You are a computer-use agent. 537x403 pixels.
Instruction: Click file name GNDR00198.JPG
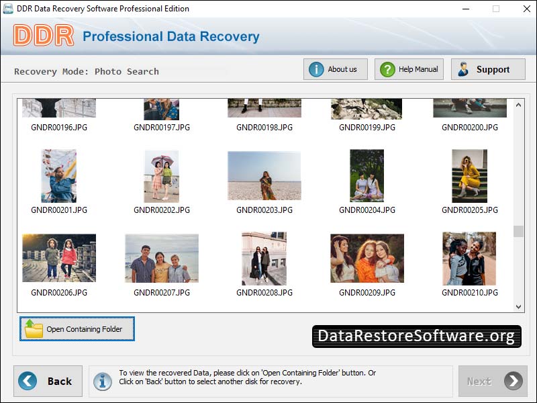coord(264,128)
